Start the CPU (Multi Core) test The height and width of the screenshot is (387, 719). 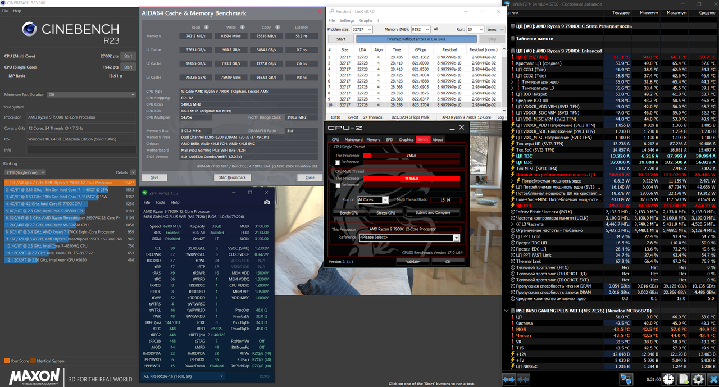(x=128, y=56)
